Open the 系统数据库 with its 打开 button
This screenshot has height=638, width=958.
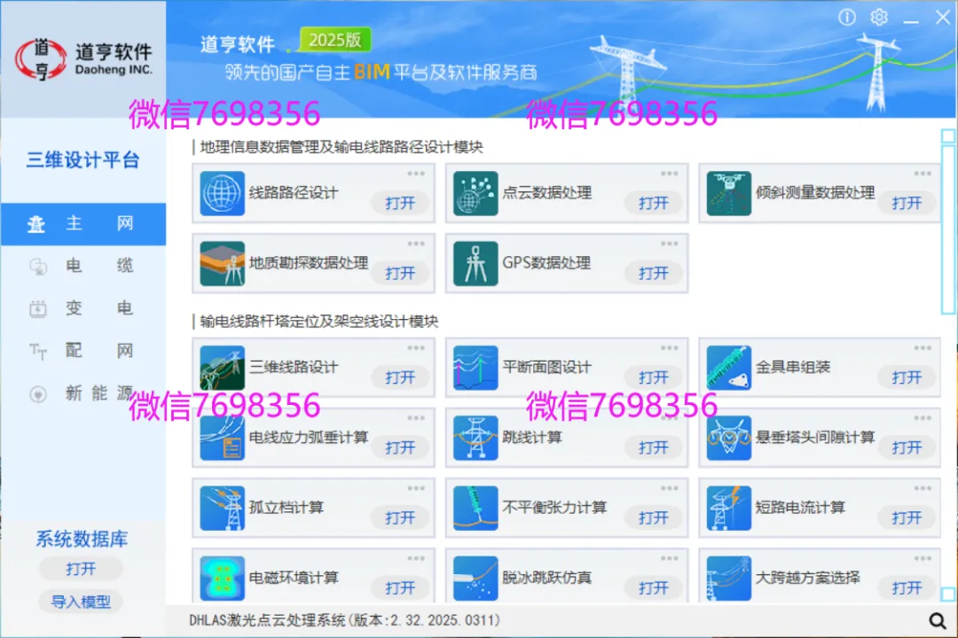(81, 569)
